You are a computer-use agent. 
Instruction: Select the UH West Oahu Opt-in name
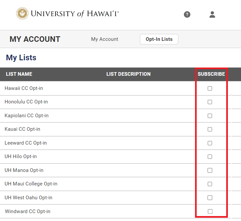(29, 198)
